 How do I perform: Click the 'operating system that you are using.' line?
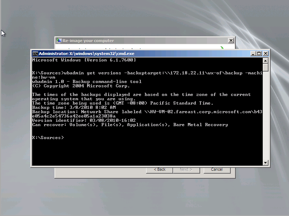point(84,99)
